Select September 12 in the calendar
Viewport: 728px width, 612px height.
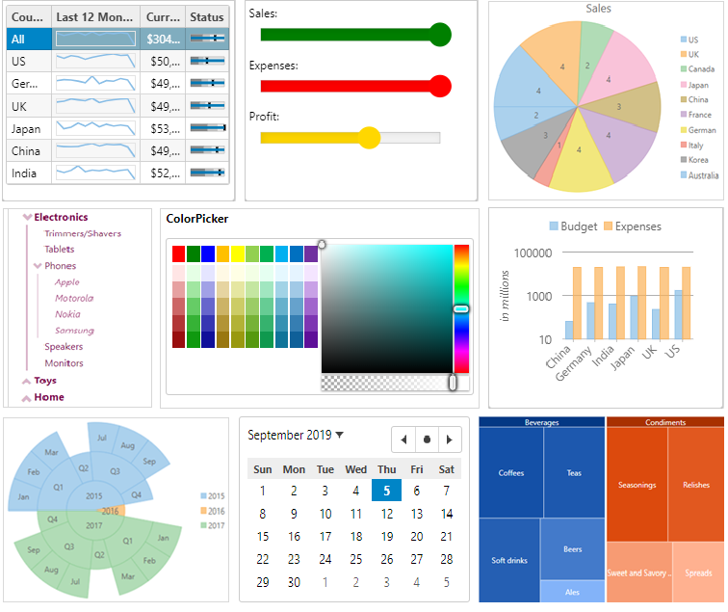point(386,514)
